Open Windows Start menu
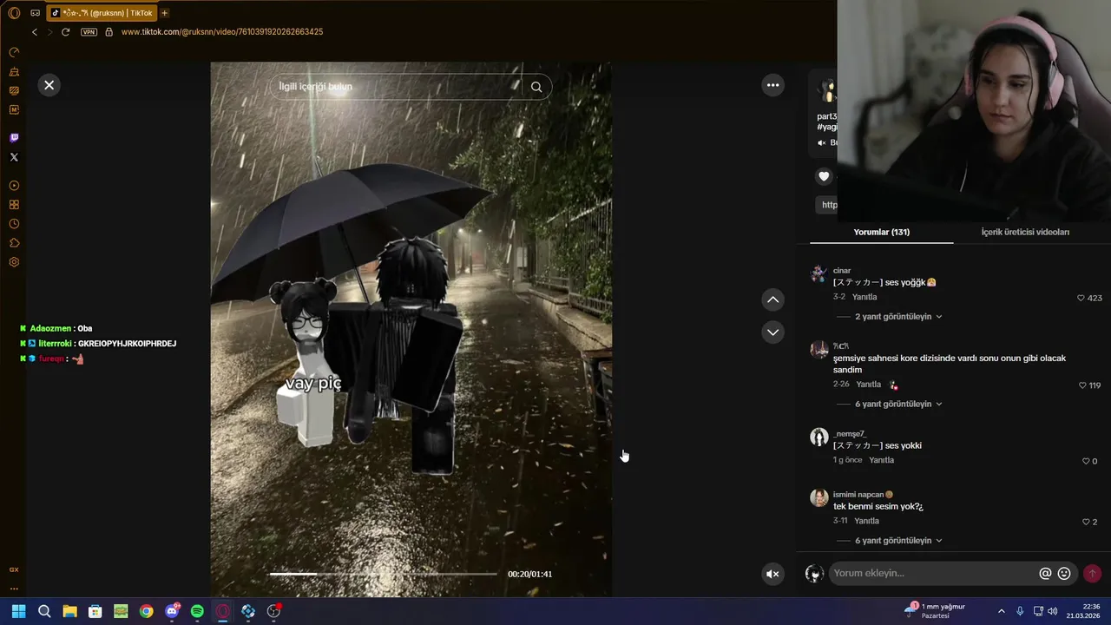1111x625 pixels. click(19, 611)
